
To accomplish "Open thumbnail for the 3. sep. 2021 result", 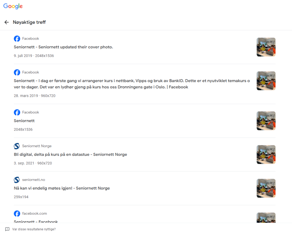I will (x=266, y=154).
